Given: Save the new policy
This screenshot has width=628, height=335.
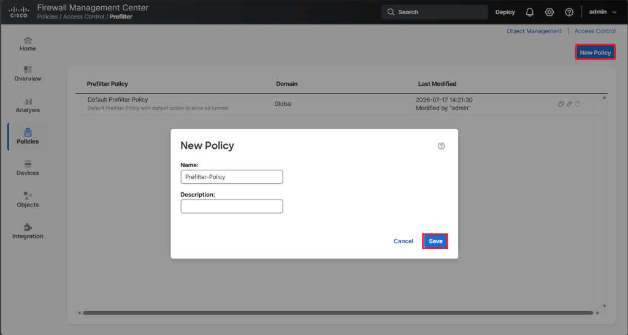Looking at the screenshot, I should [x=435, y=241].
